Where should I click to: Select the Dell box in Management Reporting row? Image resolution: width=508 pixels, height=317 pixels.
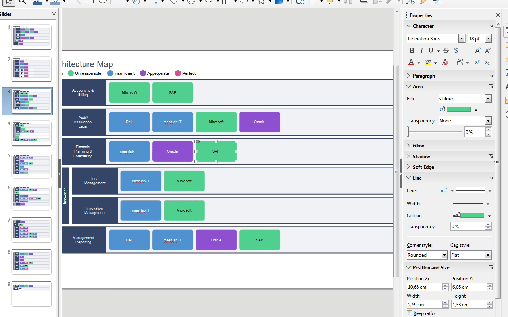(x=129, y=240)
